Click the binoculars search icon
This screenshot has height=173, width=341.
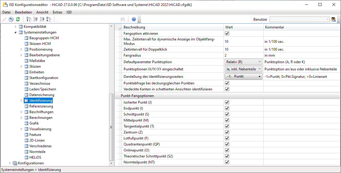click(x=123, y=19)
